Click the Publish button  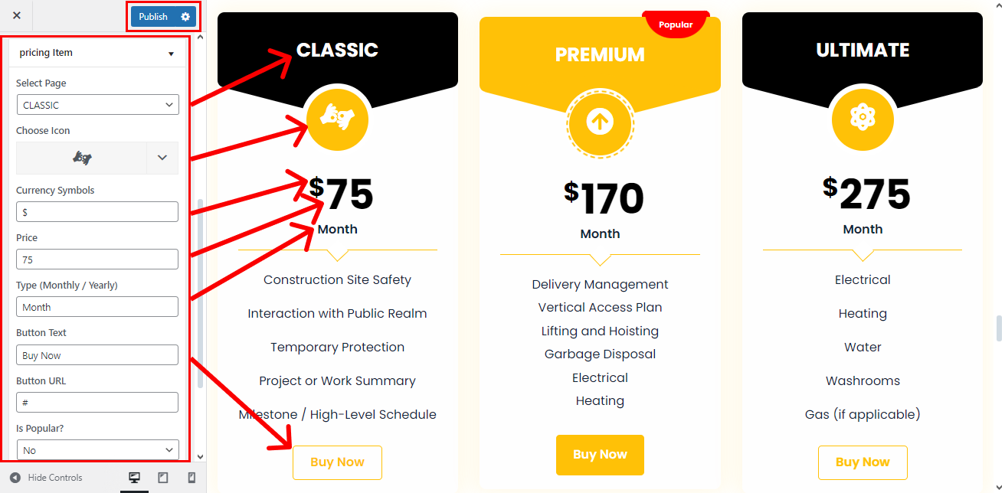click(x=153, y=16)
